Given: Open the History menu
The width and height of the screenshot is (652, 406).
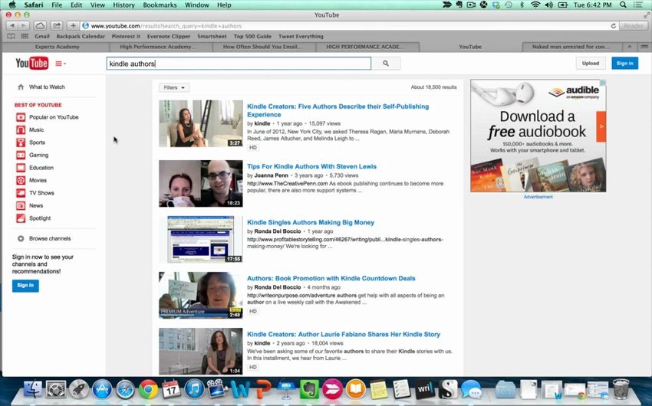Looking at the screenshot, I should pyautogui.click(x=124, y=5).
